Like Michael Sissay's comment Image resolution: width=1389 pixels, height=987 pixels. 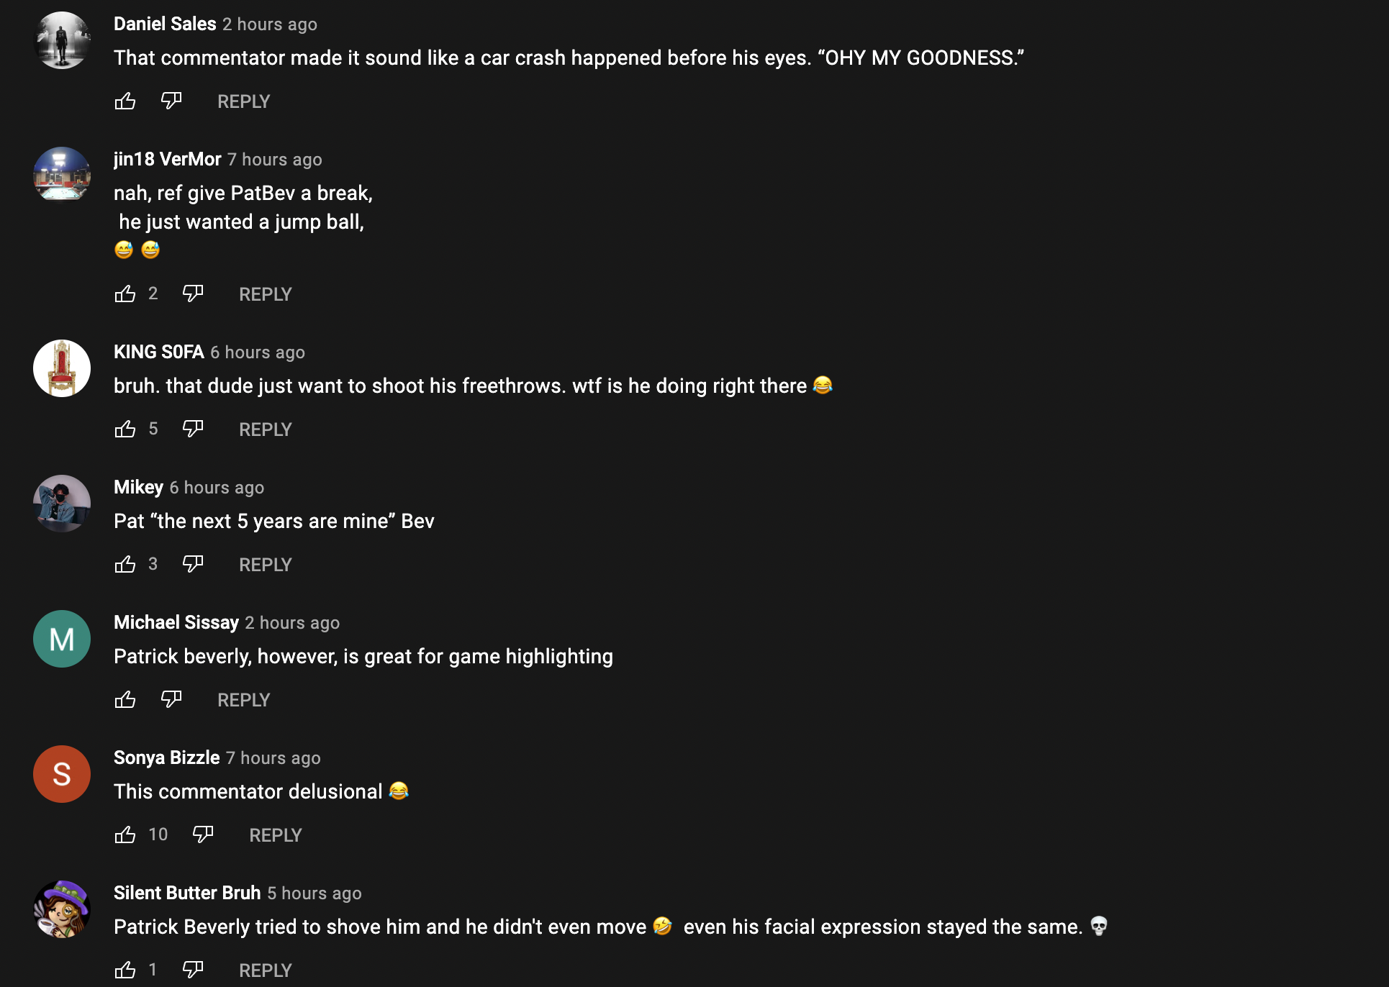(125, 700)
